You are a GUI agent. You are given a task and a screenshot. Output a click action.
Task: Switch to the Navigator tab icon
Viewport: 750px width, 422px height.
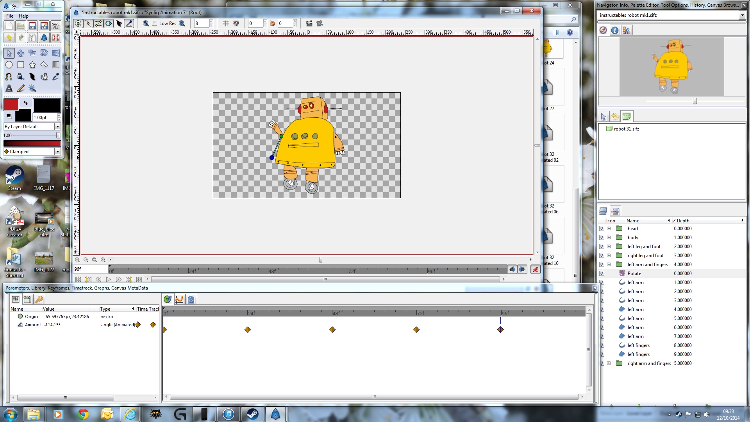(603, 30)
